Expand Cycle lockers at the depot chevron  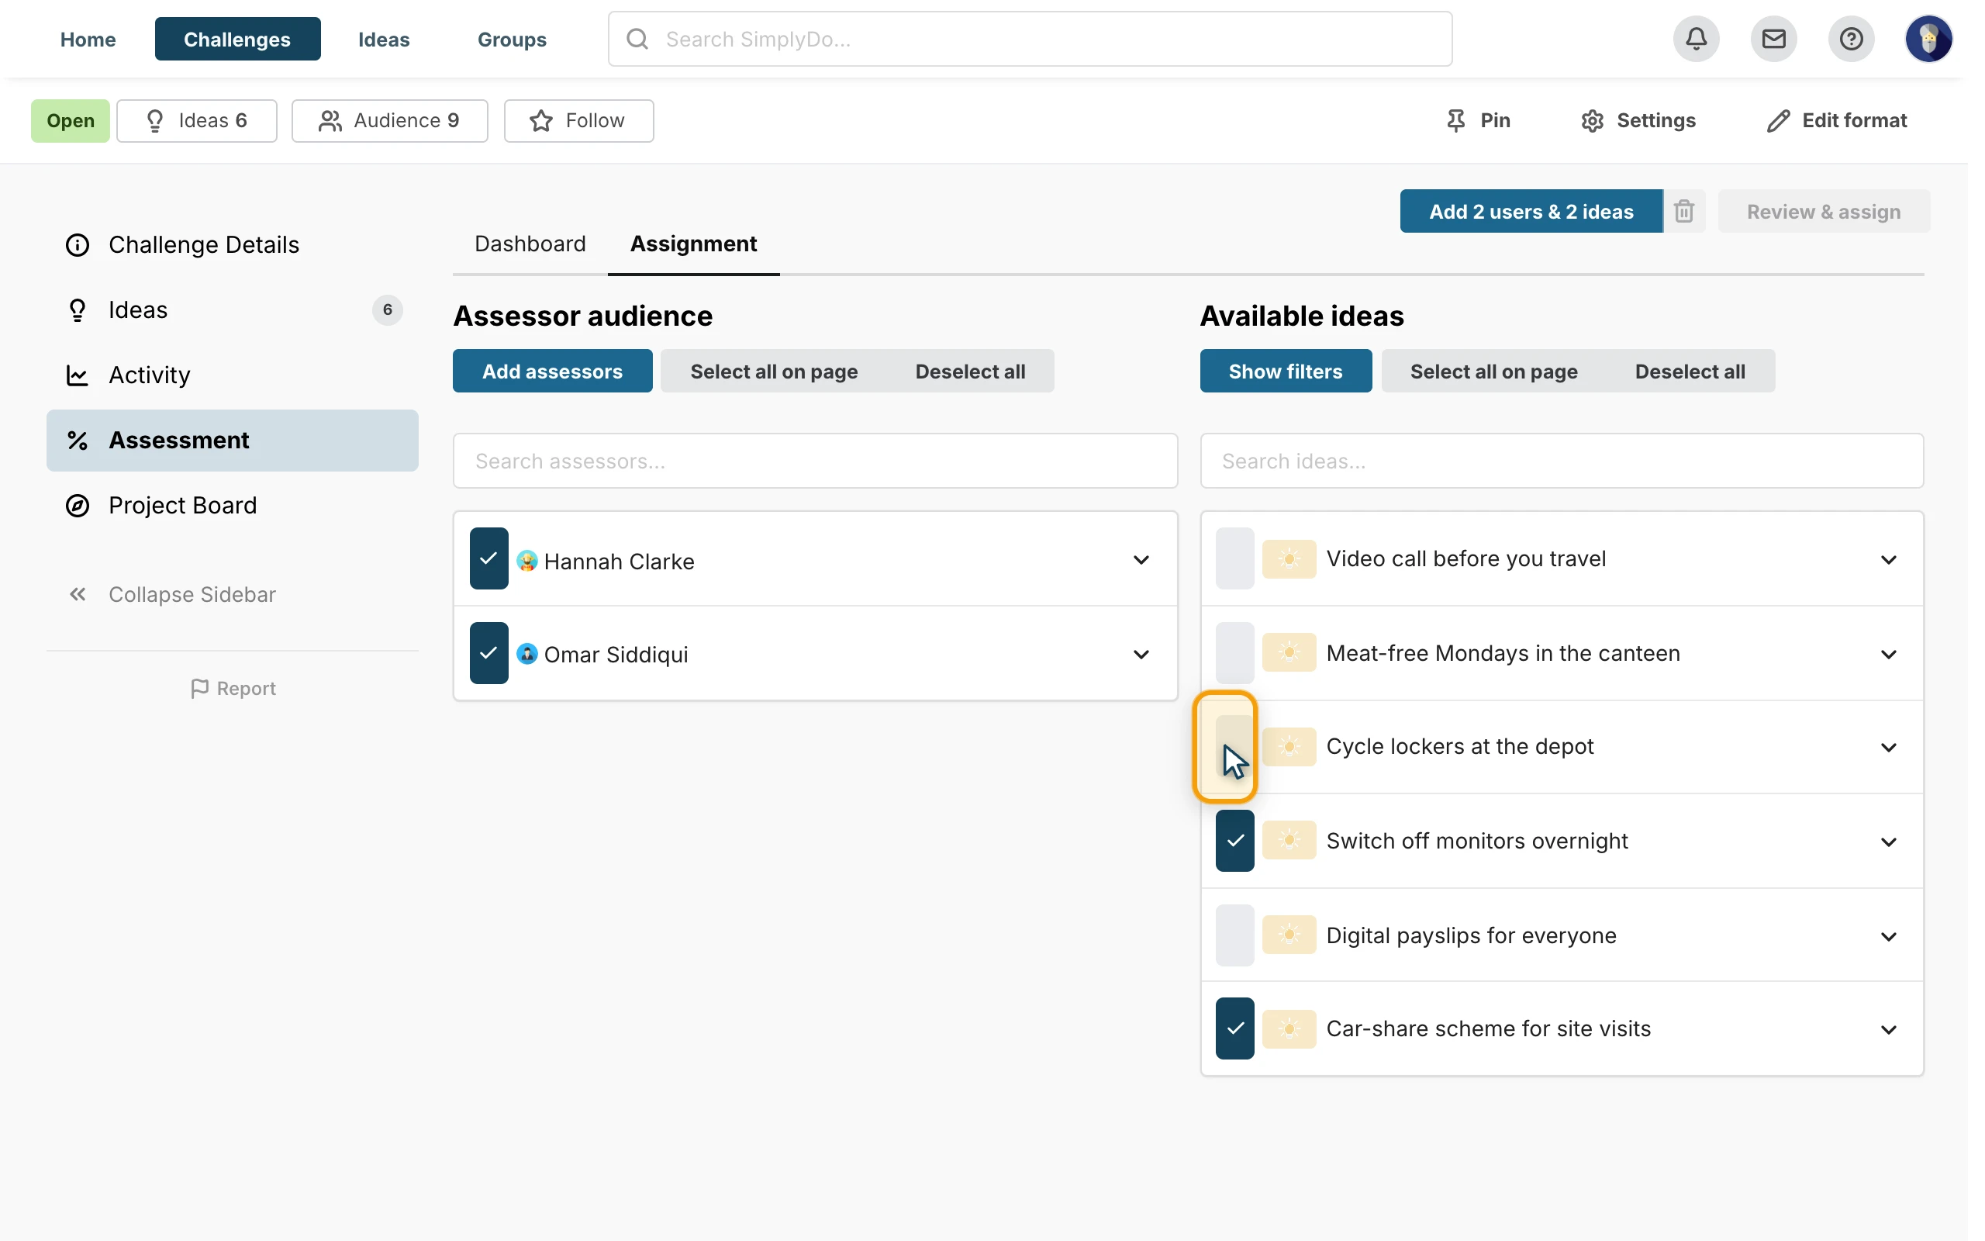coord(1888,747)
